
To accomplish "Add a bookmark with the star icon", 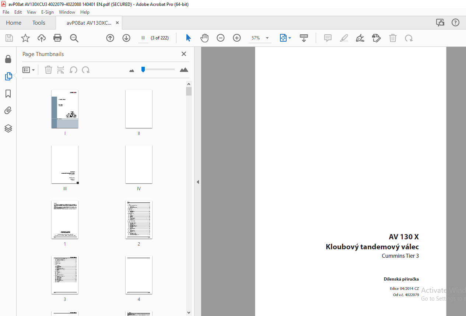I will point(25,38).
